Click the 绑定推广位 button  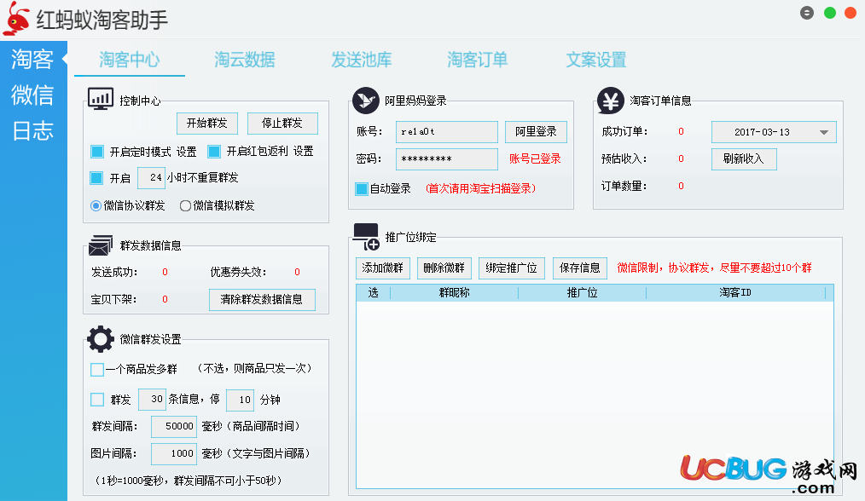coord(511,268)
